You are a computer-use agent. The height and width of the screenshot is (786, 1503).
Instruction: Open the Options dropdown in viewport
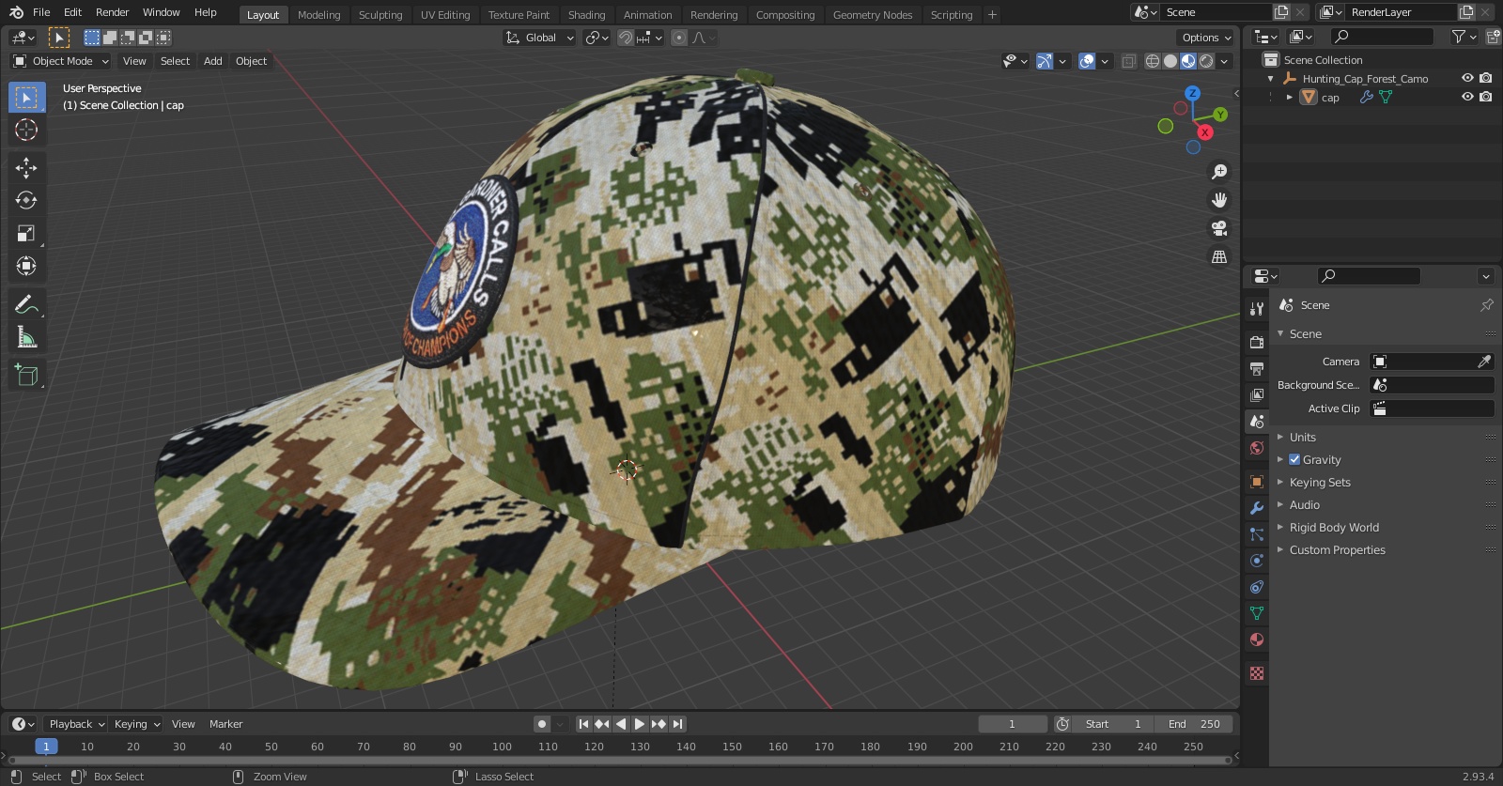[x=1205, y=38]
